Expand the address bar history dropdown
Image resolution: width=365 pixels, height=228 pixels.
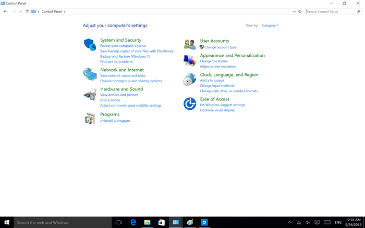[294, 11]
